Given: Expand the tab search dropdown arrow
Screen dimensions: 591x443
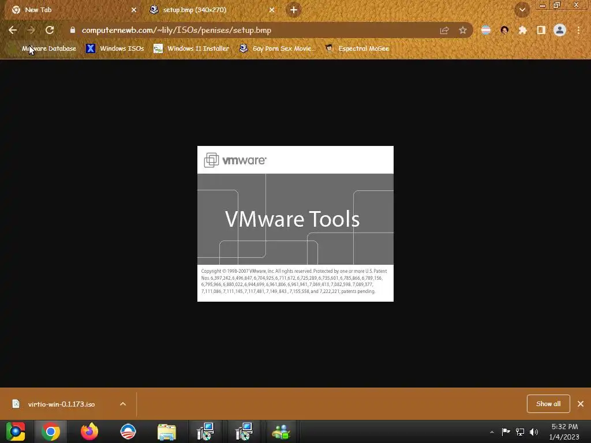Looking at the screenshot, I should 522,10.
